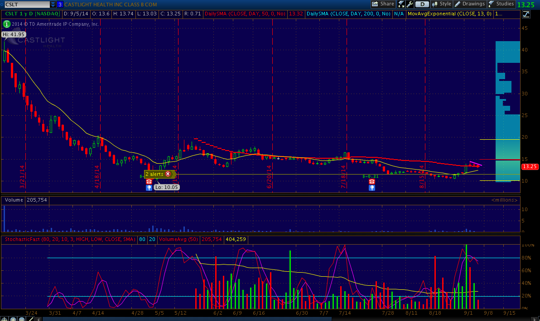Screen dimensions: 540x321
Task: Click the wrench chart settings icon
Action: (x=410, y=5)
